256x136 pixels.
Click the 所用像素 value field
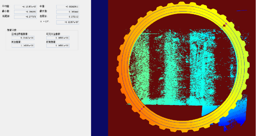[58, 45]
